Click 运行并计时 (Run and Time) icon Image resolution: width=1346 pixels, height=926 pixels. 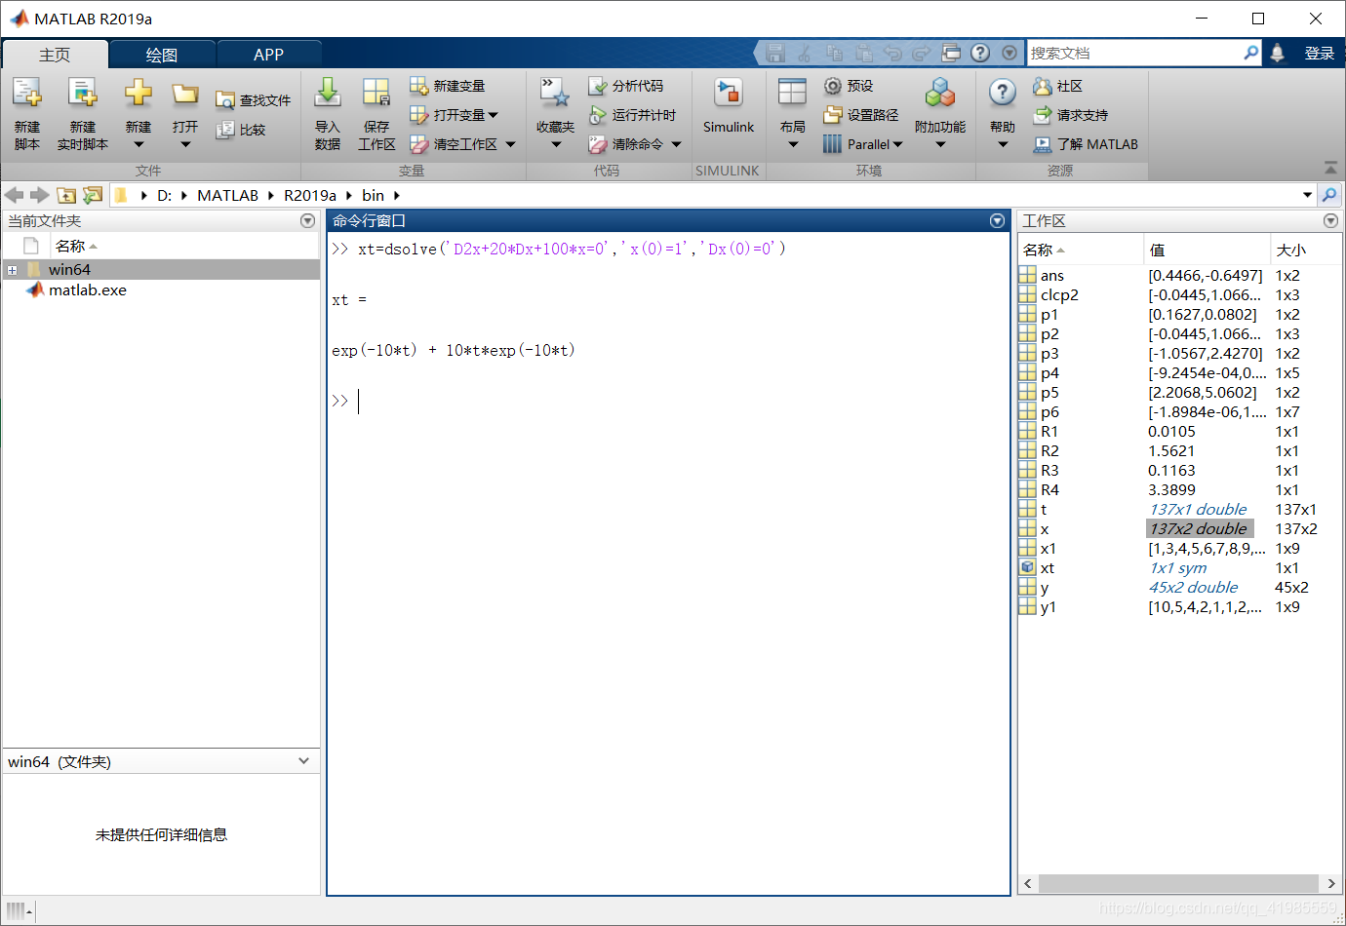[x=598, y=115]
